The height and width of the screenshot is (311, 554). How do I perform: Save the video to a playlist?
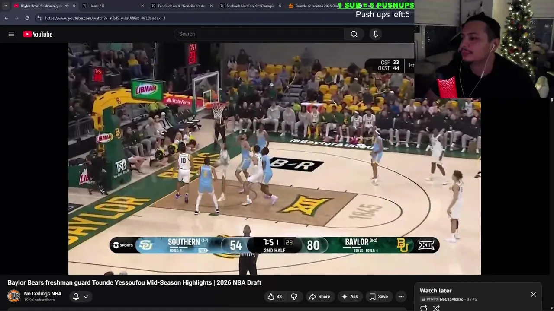click(379, 296)
